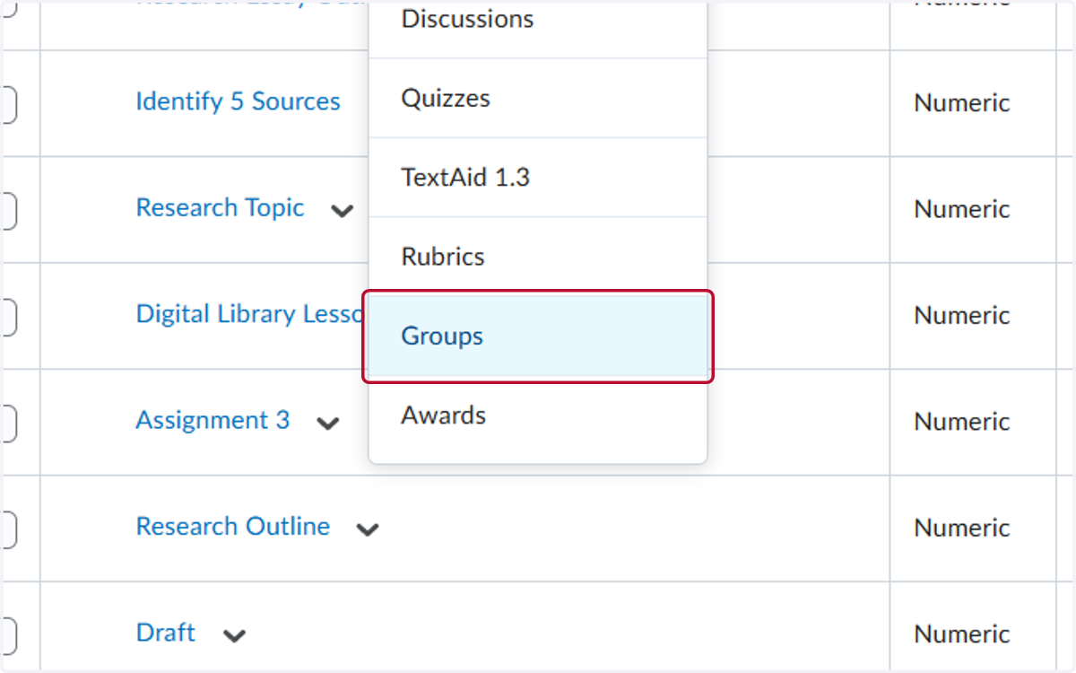1076x673 pixels.
Task: Click Numeric type in Research Outline row
Action: tap(962, 528)
